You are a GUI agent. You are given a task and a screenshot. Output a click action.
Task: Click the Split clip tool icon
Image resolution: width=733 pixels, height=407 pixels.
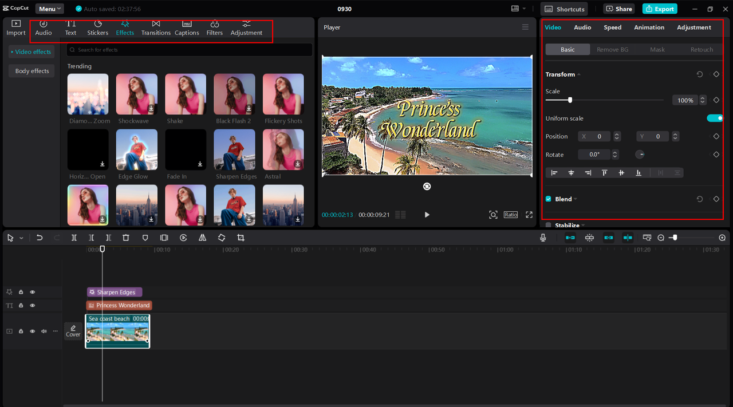pos(74,238)
